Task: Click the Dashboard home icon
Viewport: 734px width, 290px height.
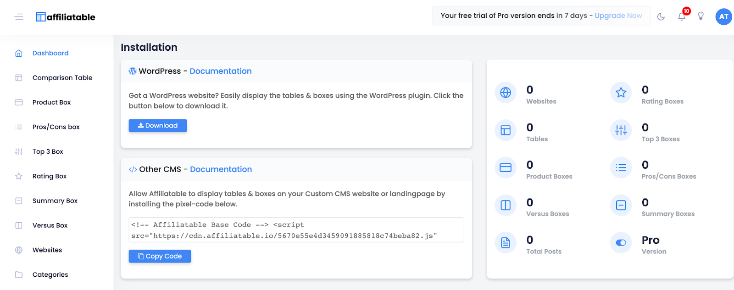Action: (19, 53)
